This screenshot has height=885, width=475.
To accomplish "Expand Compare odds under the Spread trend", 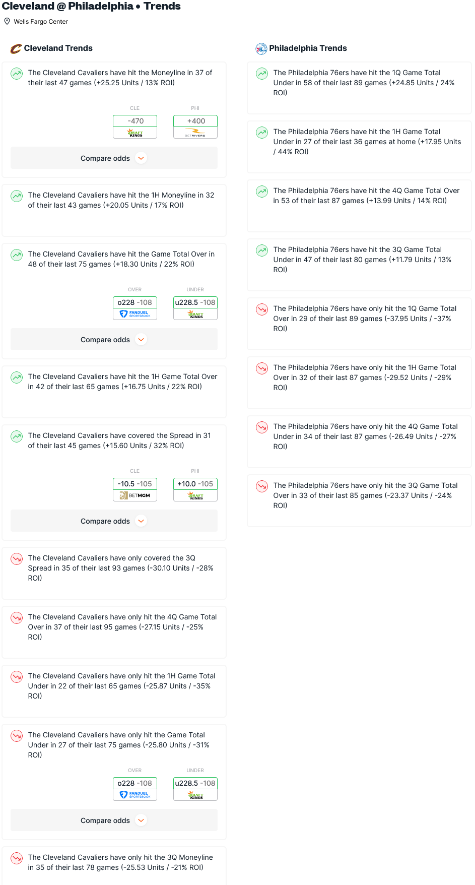I will tap(114, 521).
